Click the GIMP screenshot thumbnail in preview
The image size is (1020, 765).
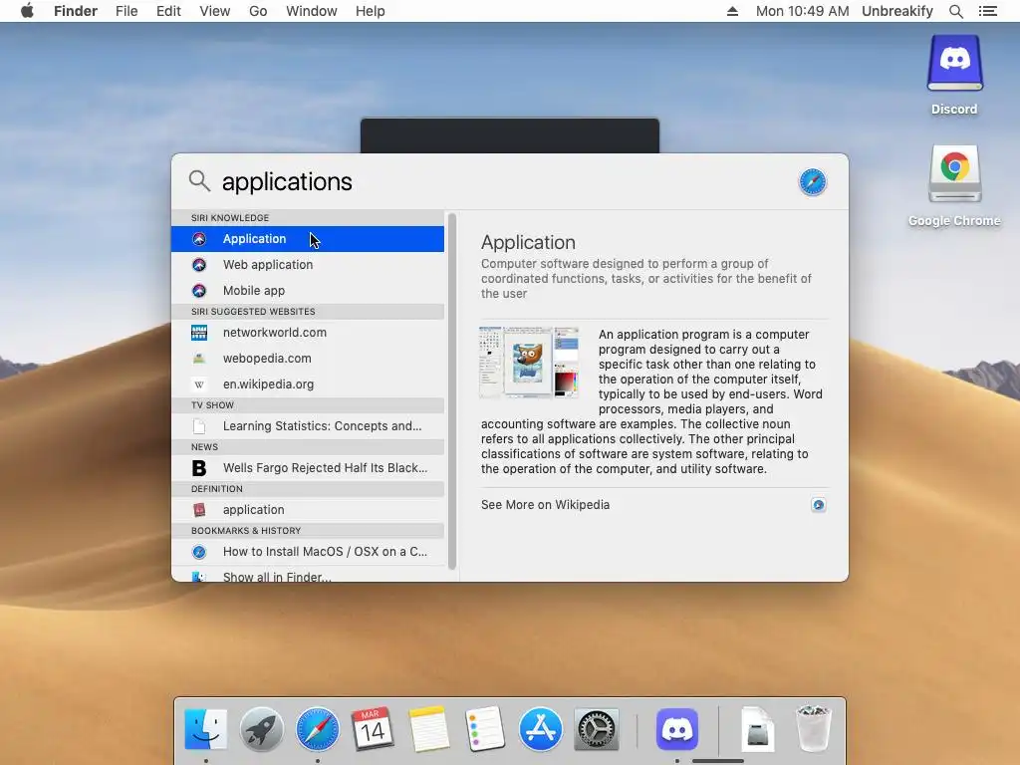[x=529, y=363]
